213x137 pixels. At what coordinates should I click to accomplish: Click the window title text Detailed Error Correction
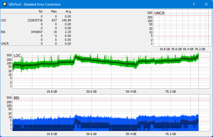click(42, 4)
